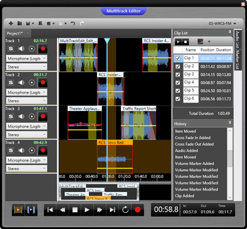Click the red envelope icon in Clip List
This screenshot has width=247, height=229.
point(200,42)
